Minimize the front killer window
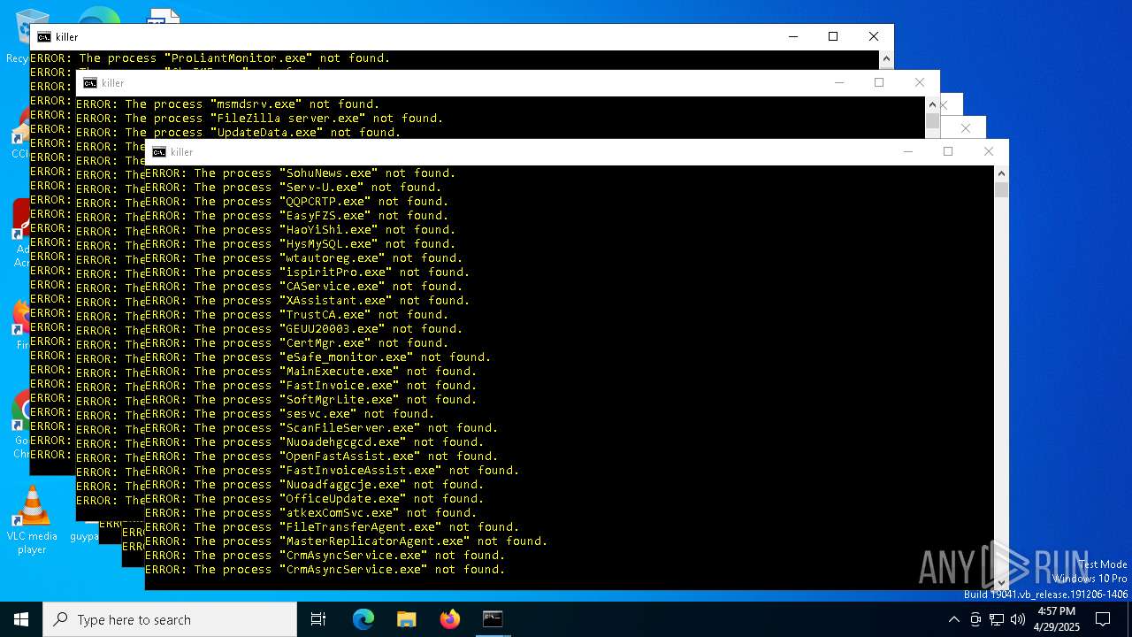Screen dimensions: 1132x637 [907, 151]
